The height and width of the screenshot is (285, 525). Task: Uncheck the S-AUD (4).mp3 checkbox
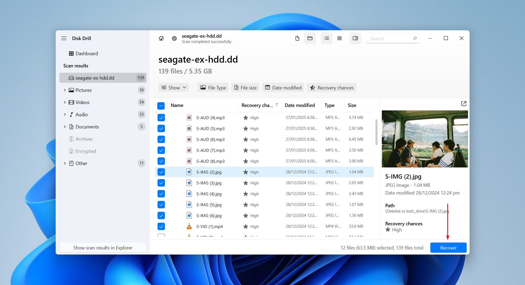click(161, 118)
